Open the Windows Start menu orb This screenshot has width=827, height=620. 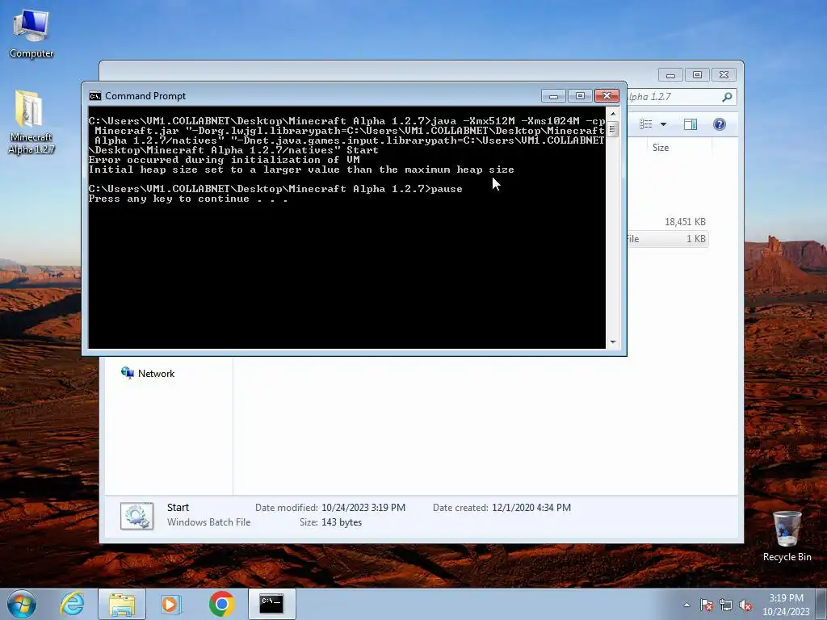click(22, 604)
